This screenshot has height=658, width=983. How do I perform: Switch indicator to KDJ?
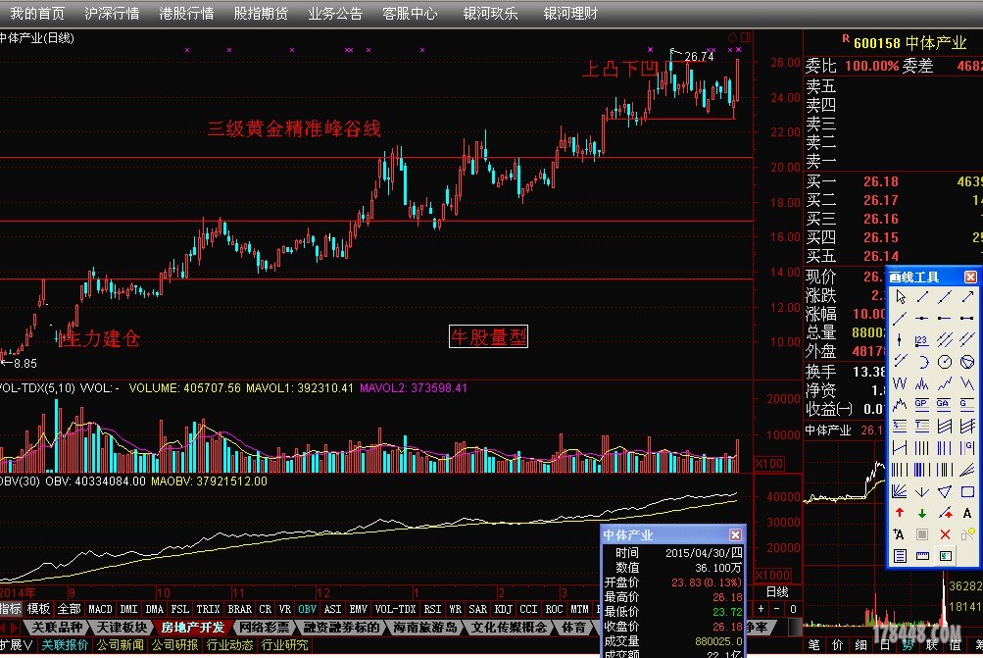coord(504,609)
